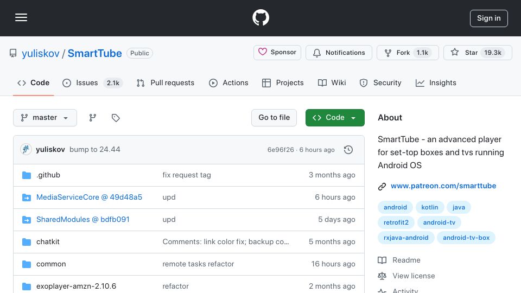Viewport: 521px width, 293px height.
Task: Click the common folder icon
Action: (x=27, y=264)
